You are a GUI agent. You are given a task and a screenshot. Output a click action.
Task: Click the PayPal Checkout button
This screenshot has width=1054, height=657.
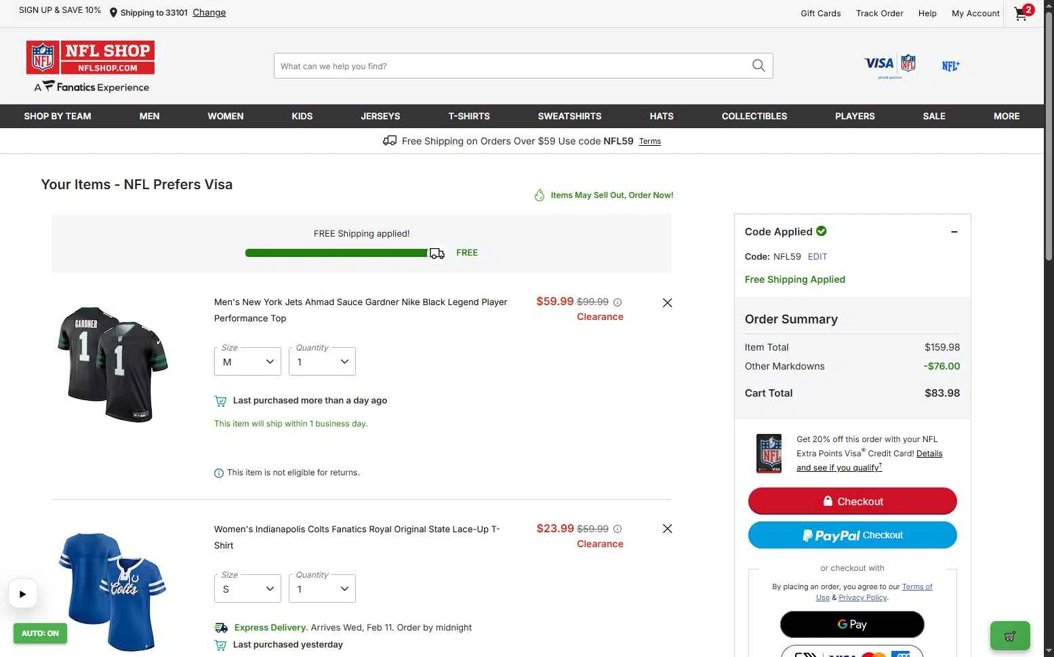coord(853,536)
